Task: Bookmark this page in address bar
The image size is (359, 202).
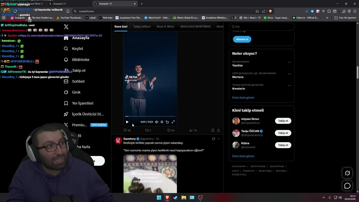Action: pos(68,11)
